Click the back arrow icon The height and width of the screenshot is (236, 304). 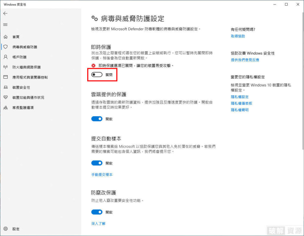tap(5, 13)
